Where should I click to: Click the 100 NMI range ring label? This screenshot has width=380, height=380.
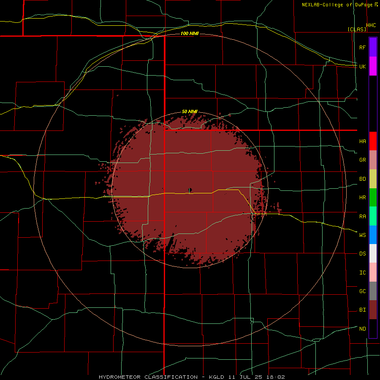point(190,33)
